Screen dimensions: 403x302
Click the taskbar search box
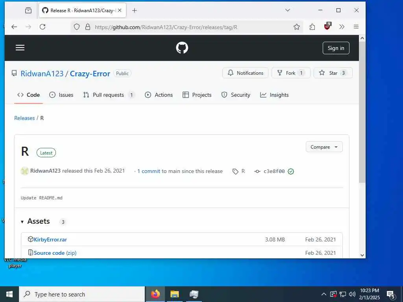(x=82, y=294)
